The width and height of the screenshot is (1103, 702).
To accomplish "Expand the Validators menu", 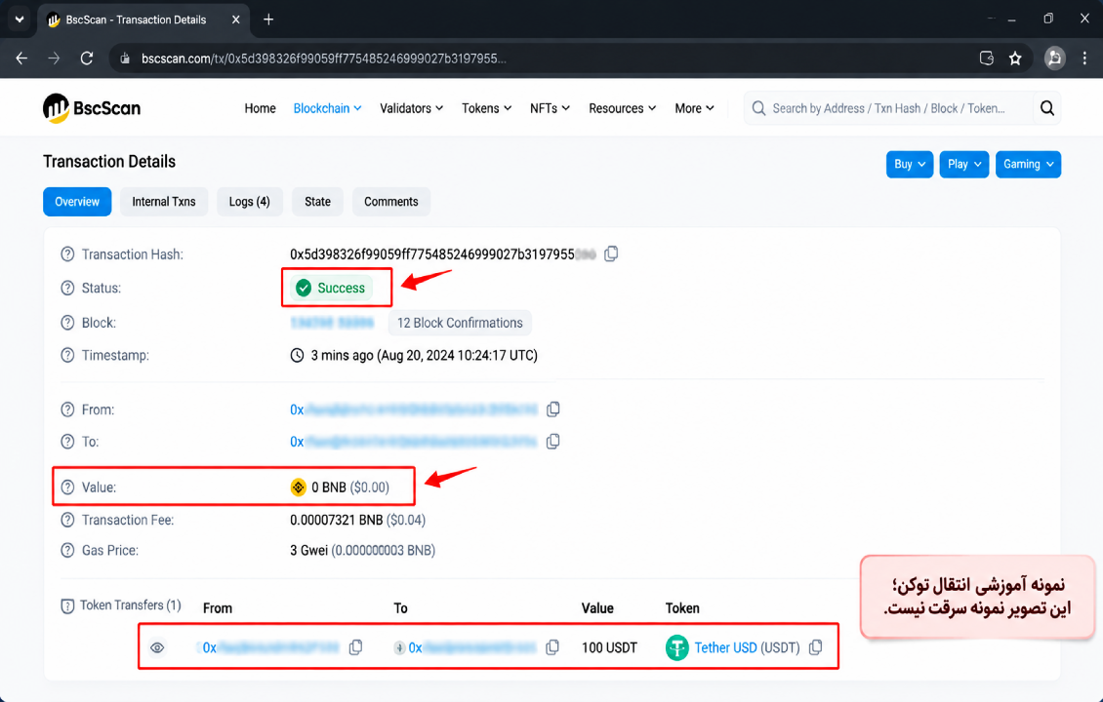I will (x=412, y=108).
